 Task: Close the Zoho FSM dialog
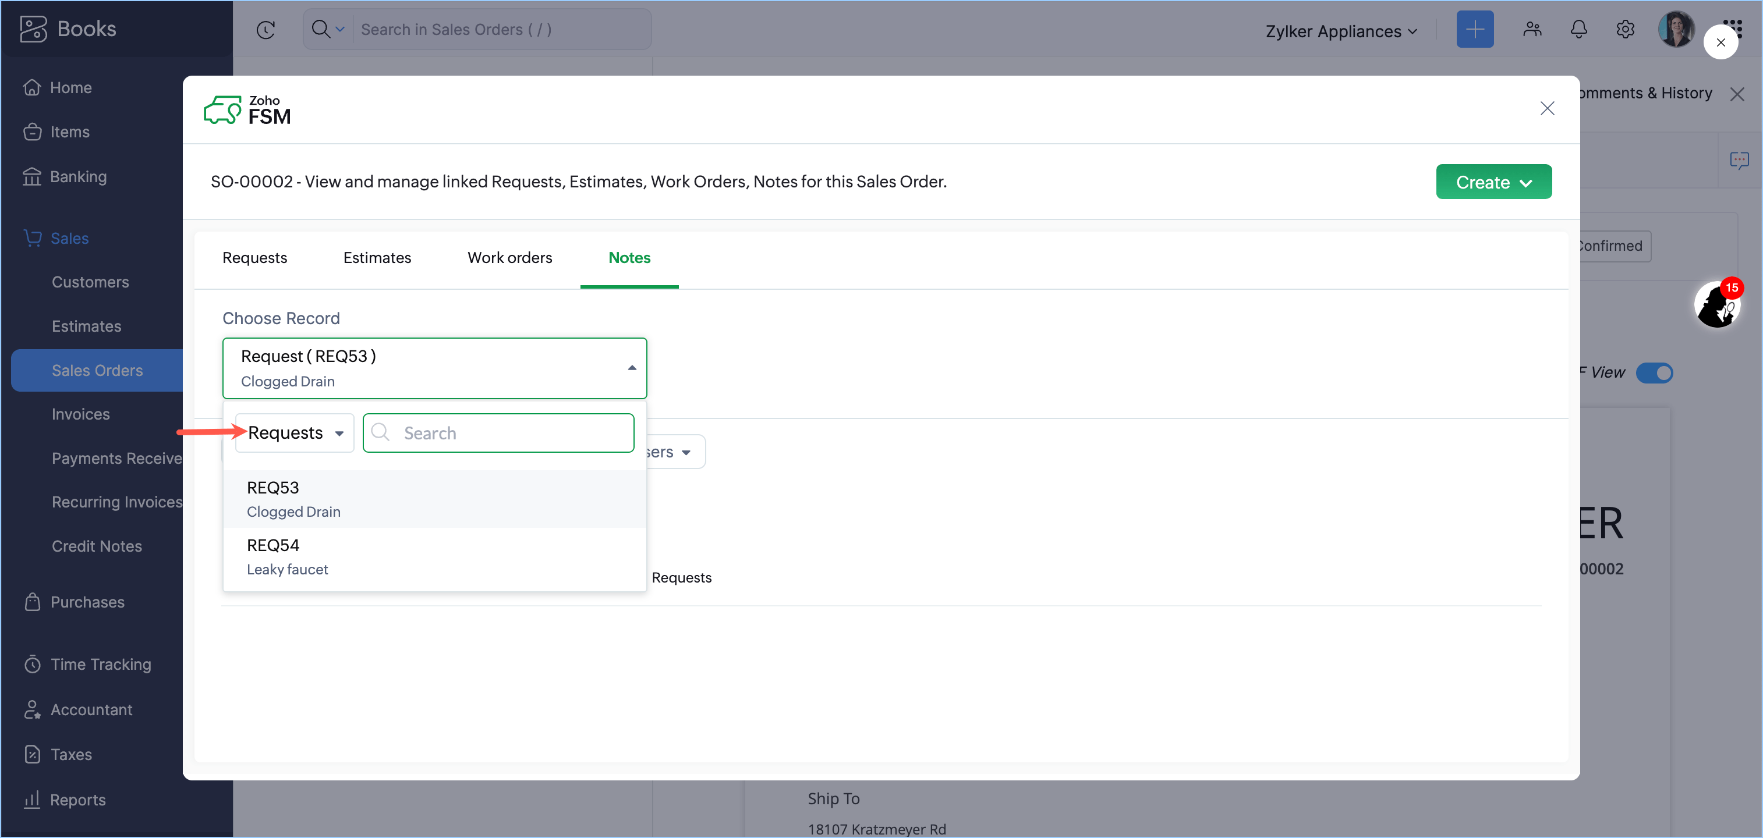click(1547, 109)
